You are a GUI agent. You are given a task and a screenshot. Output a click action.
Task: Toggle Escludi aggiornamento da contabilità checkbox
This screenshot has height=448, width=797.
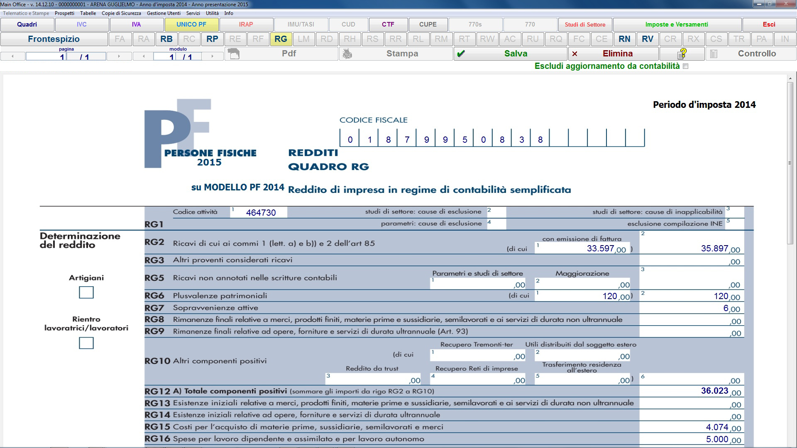(x=685, y=66)
